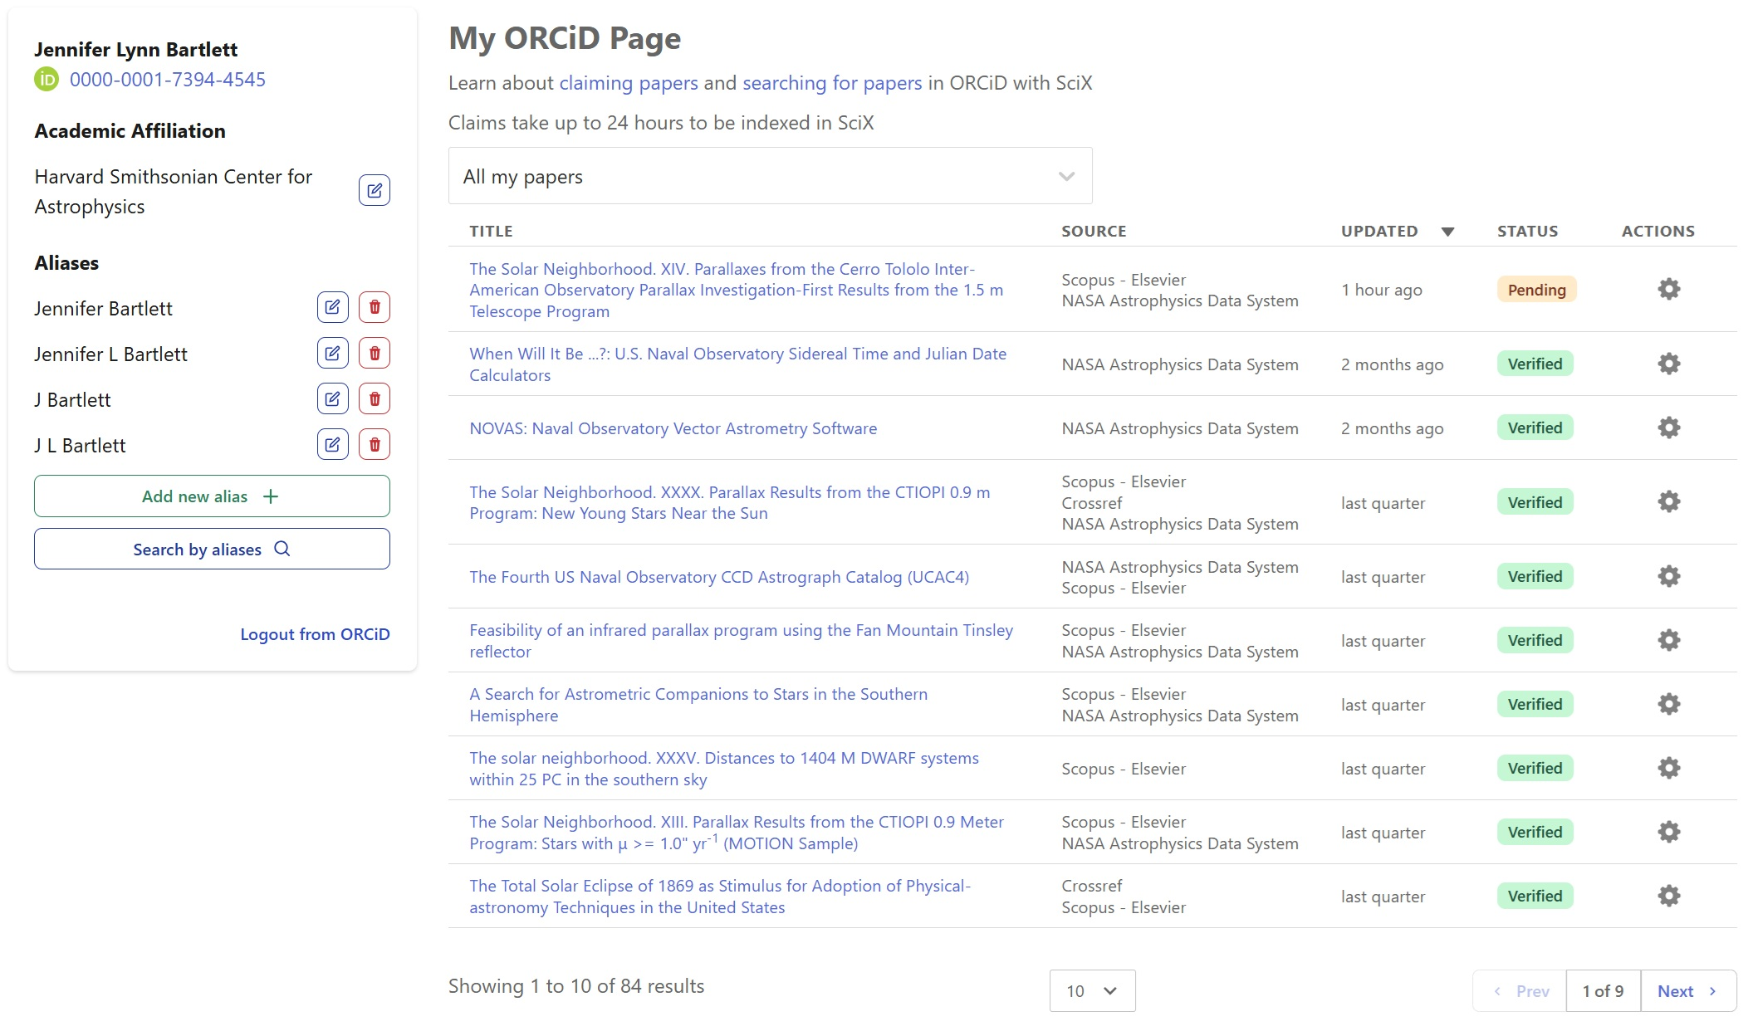This screenshot has height=1031, width=1753.
Task: Log out via Logout from ORCiD
Action: 315,634
